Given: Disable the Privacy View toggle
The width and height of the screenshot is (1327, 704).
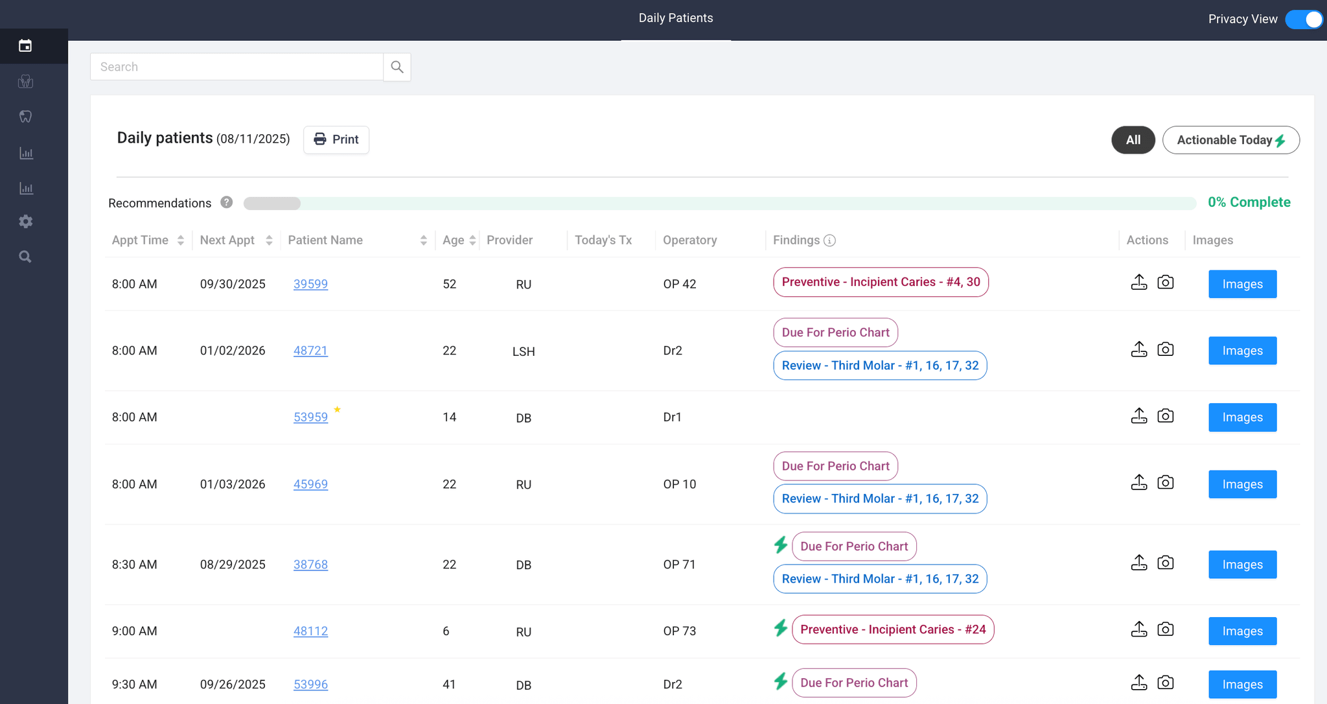Looking at the screenshot, I should pos(1304,19).
